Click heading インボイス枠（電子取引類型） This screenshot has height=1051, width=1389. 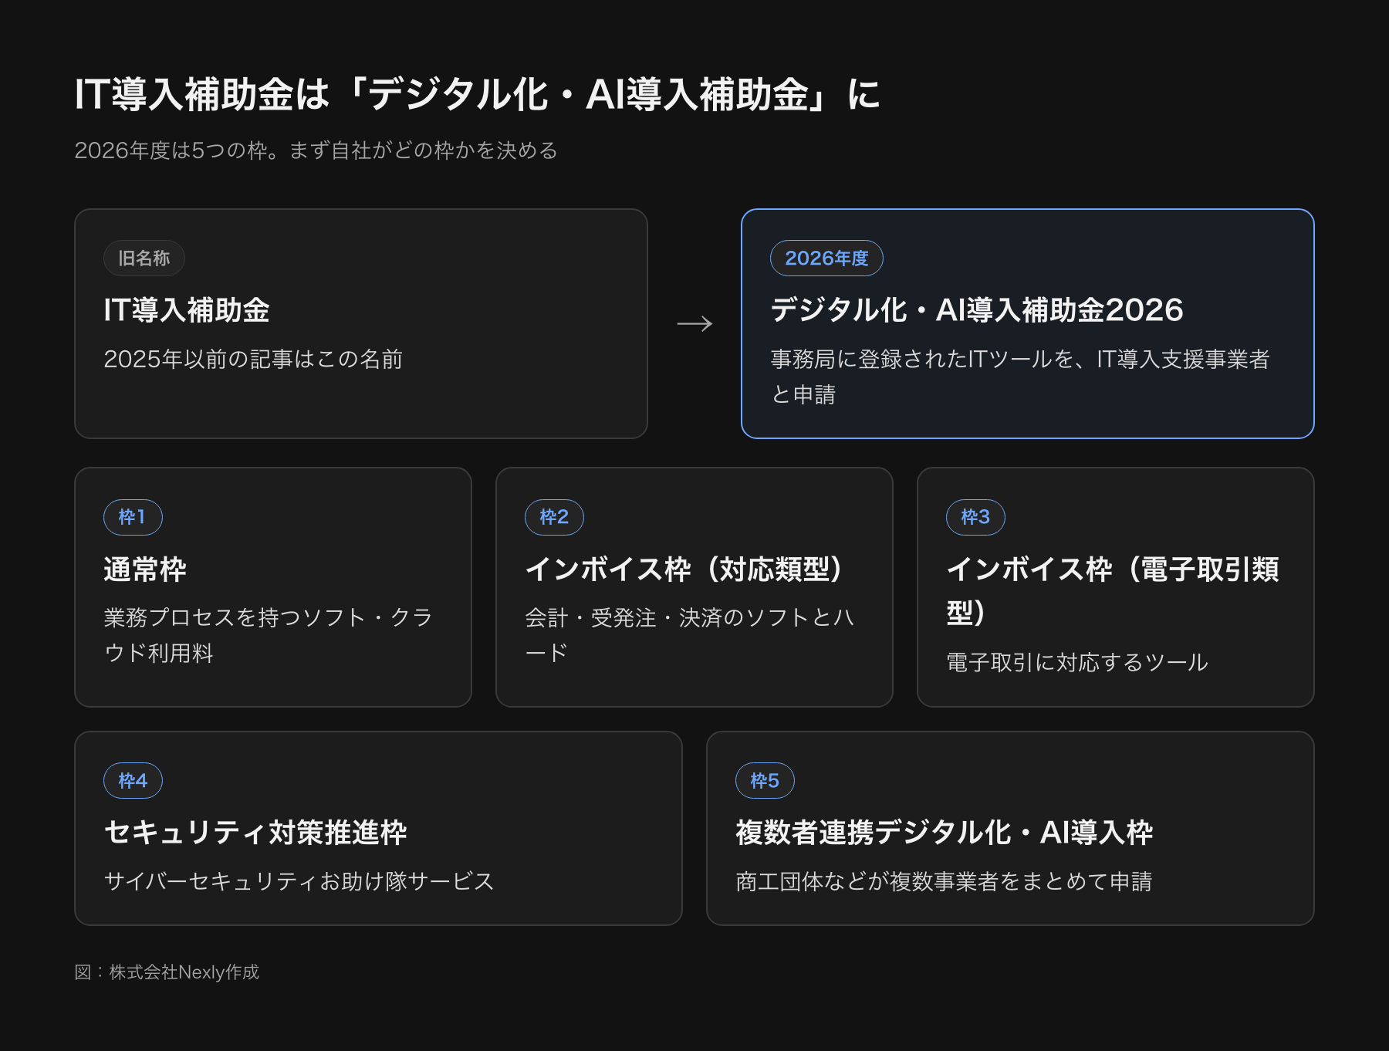coord(1113,591)
